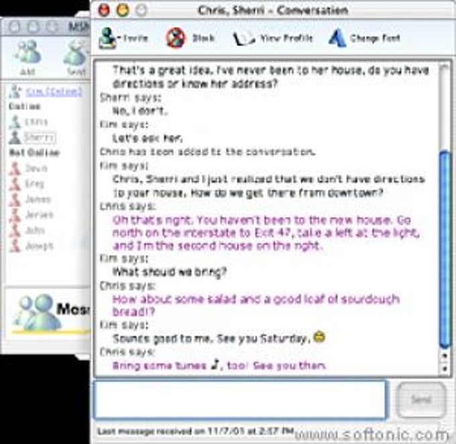Image resolution: width=456 pixels, height=444 pixels.
Task: Click the scroll up arrow of conversation
Action: point(445,355)
